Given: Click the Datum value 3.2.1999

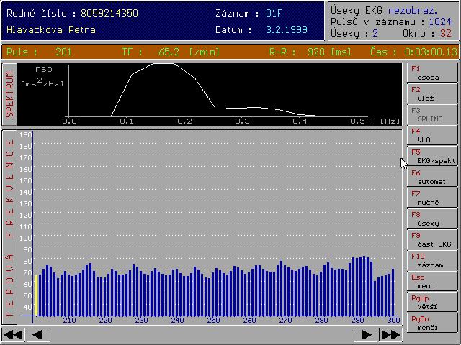Looking at the screenshot, I should pos(287,29).
